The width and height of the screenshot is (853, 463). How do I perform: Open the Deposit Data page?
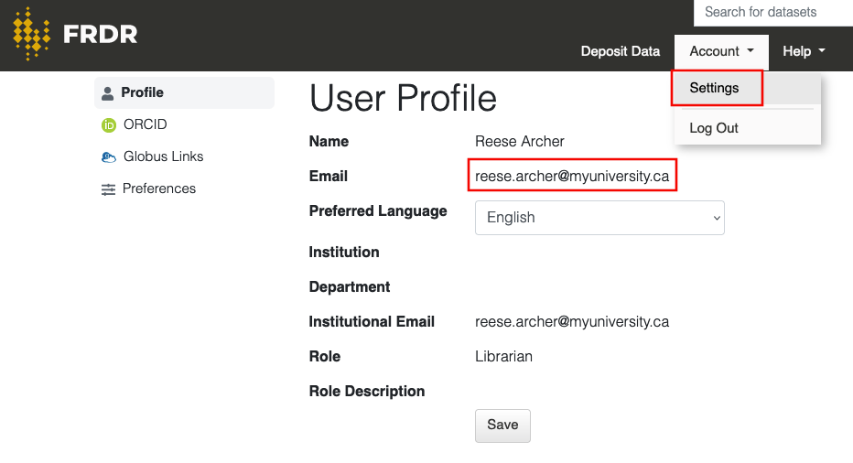[x=621, y=51]
